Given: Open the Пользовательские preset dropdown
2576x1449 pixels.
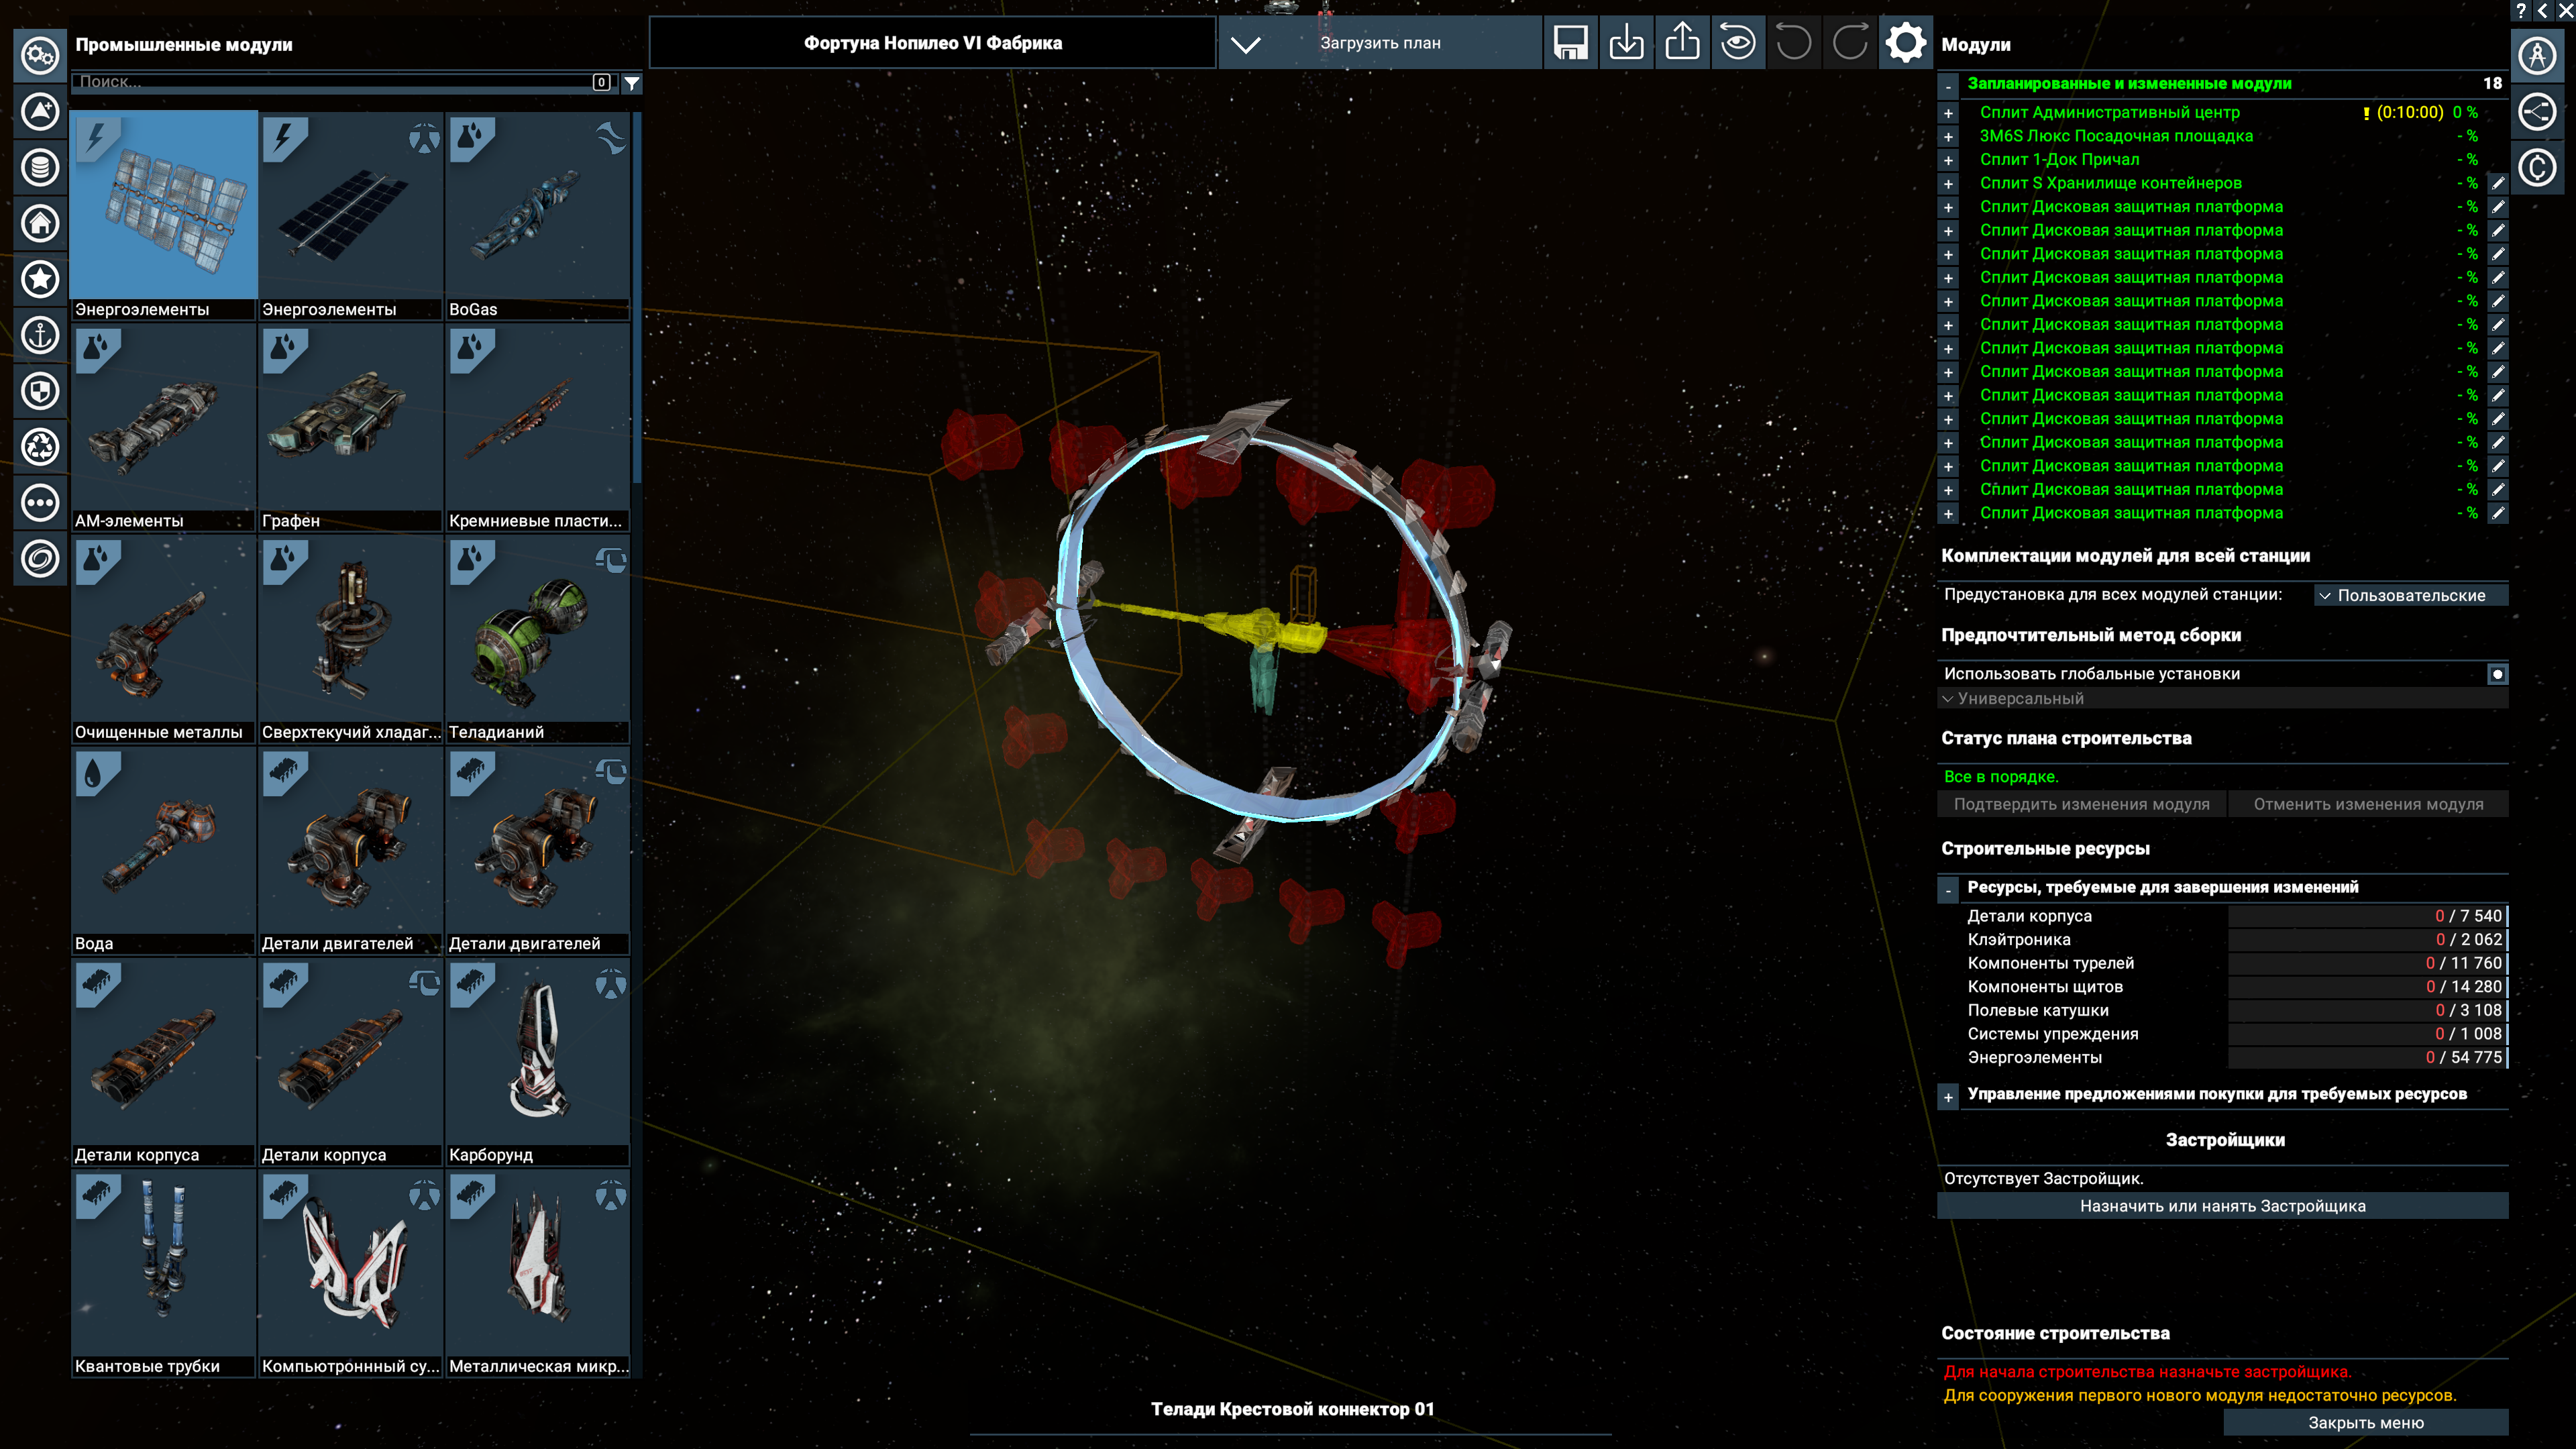Looking at the screenshot, I should click(2410, 595).
